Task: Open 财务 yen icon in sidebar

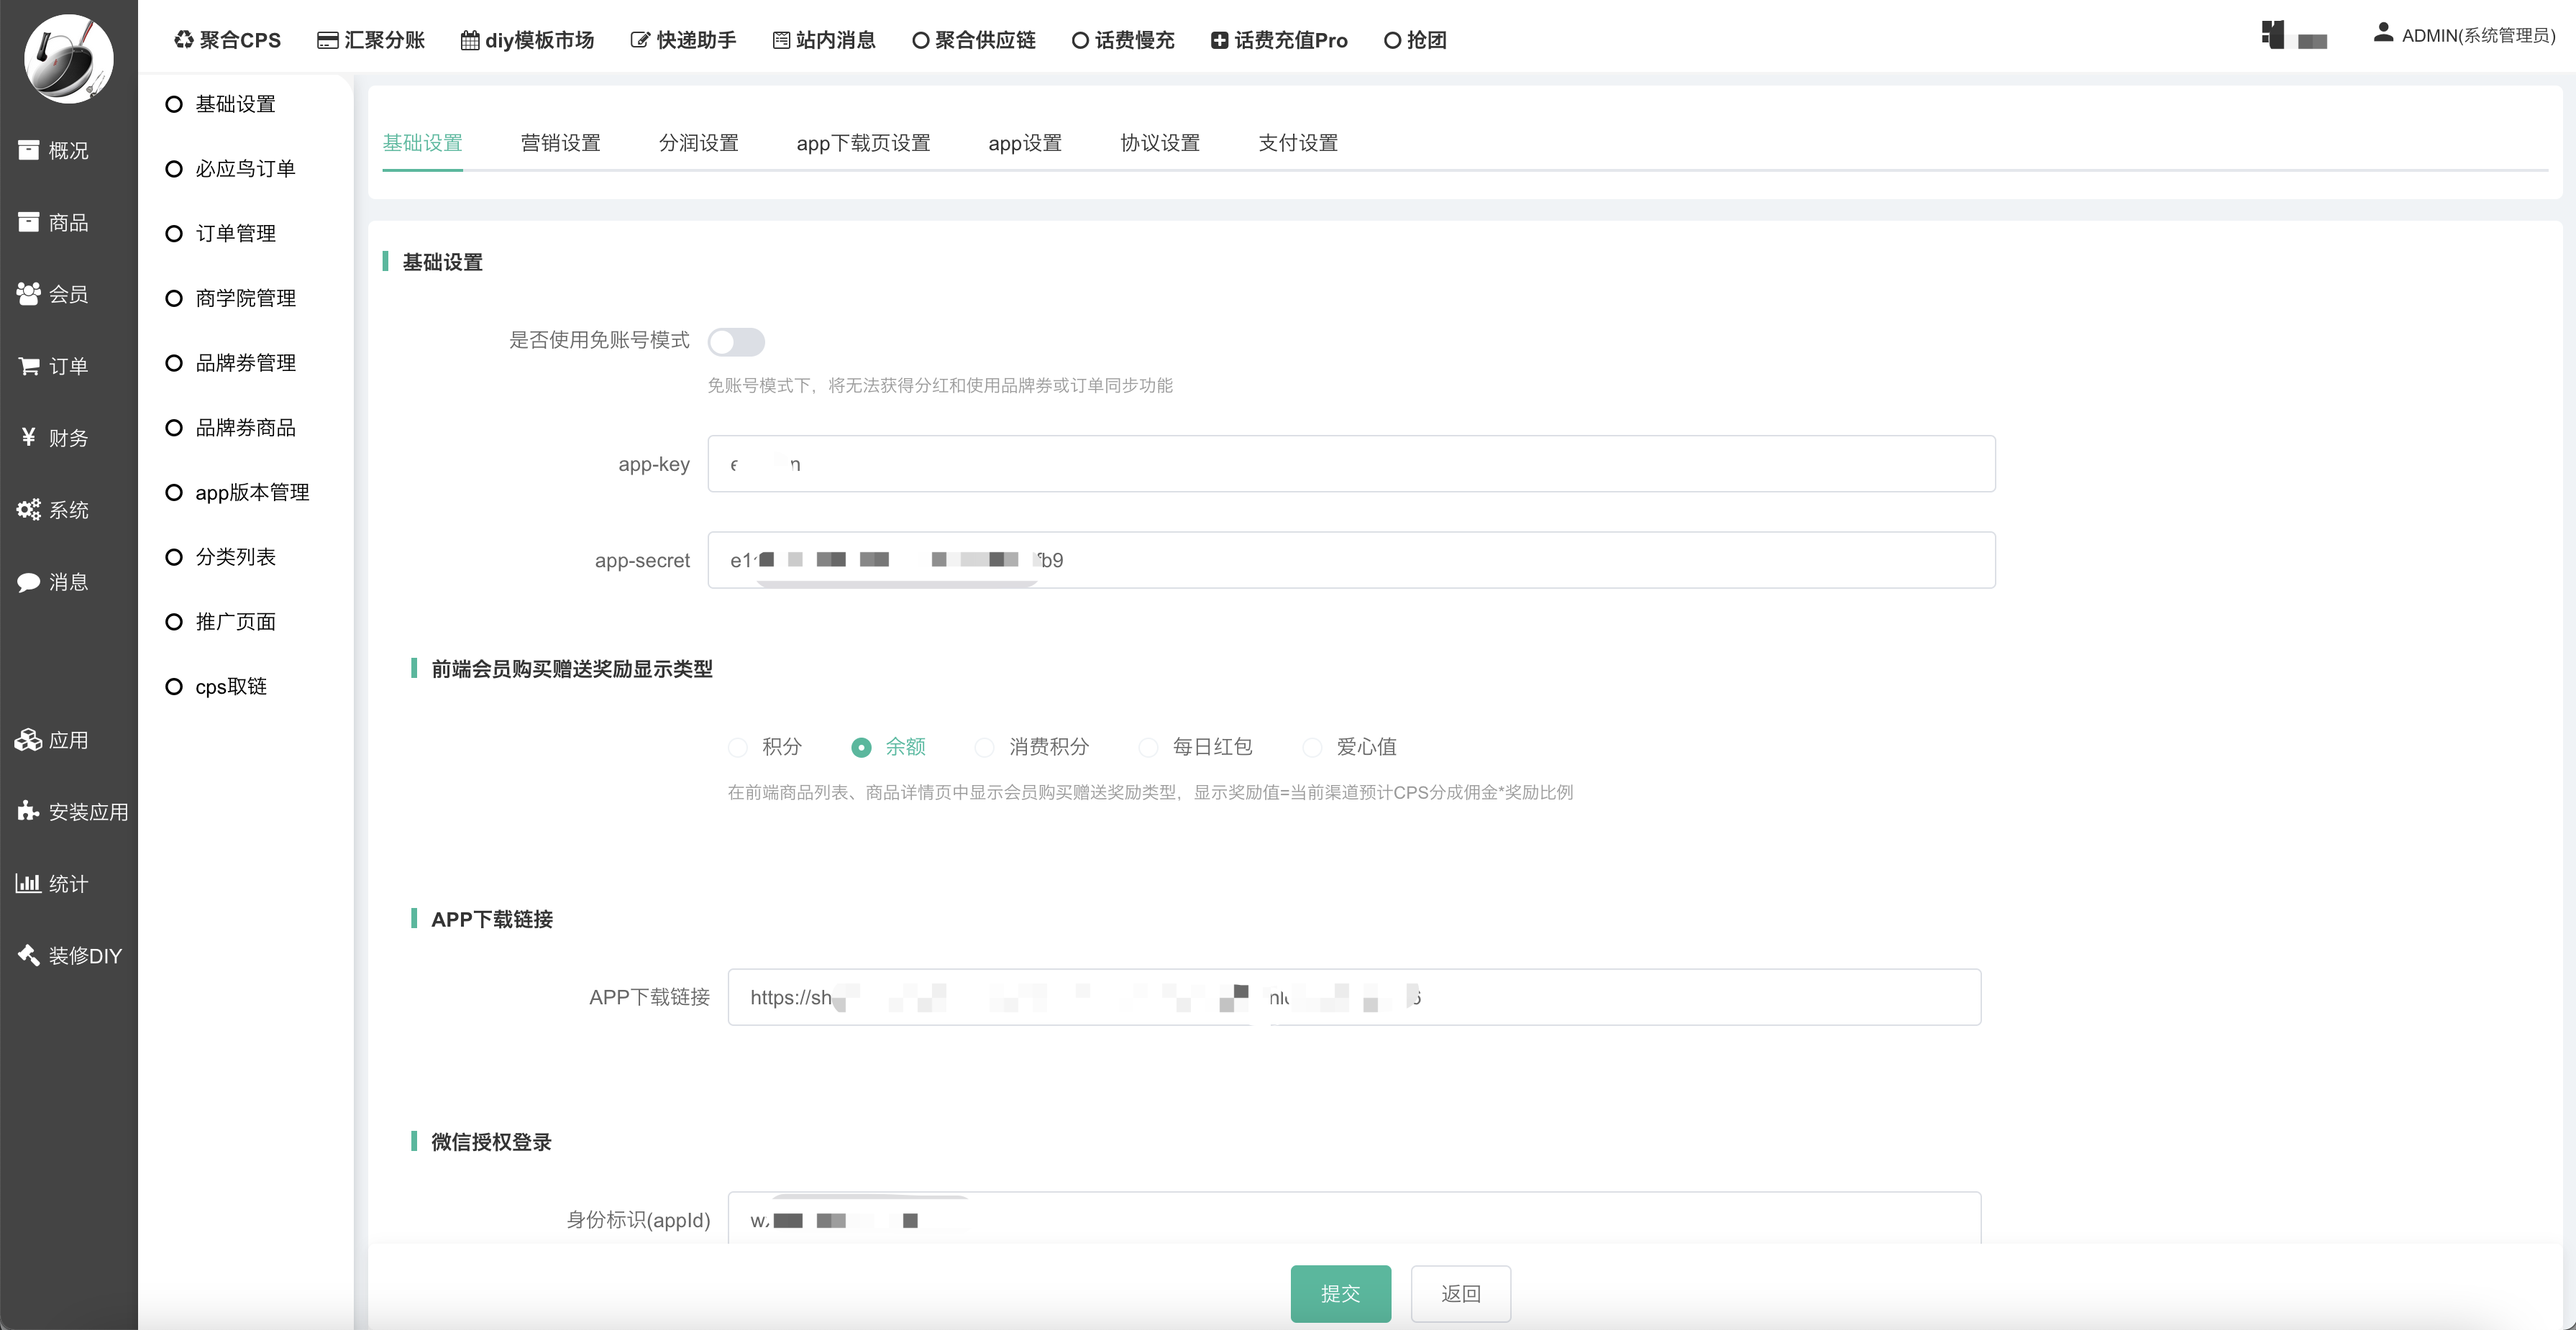Action: (x=29, y=437)
